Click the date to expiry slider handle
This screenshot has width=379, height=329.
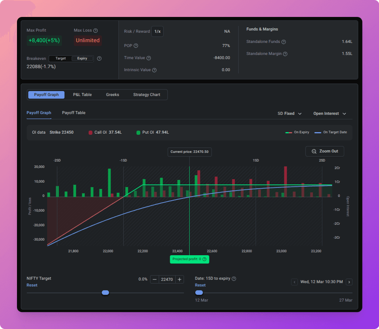coord(199,292)
